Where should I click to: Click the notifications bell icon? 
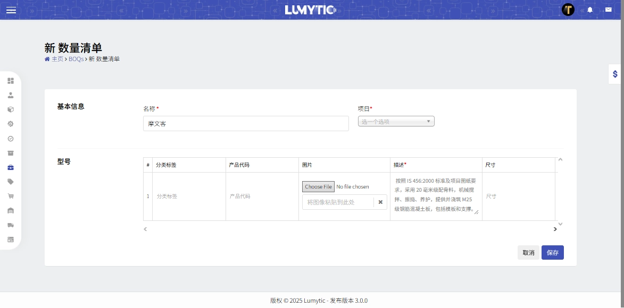(x=589, y=10)
